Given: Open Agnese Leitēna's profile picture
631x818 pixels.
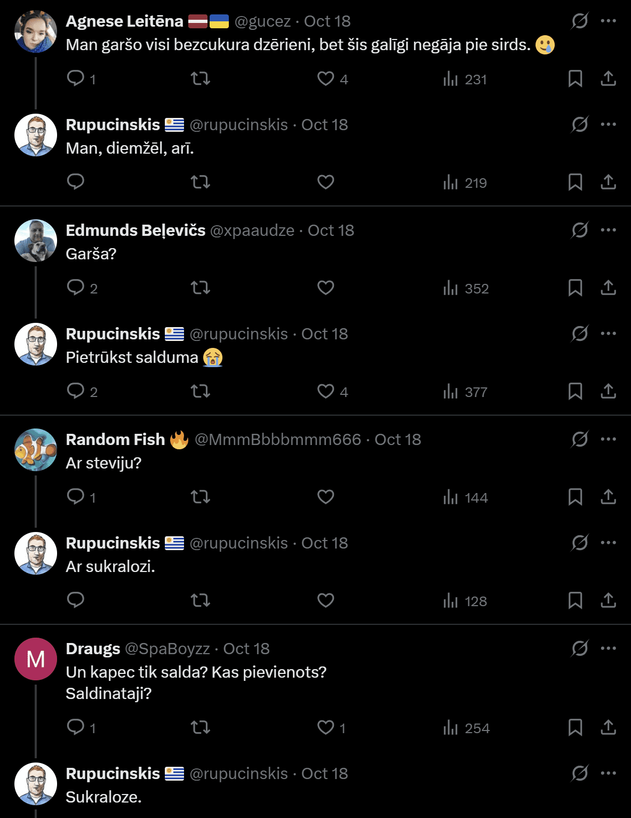Looking at the screenshot, I should pyautogui.click(x=36, y=31).
